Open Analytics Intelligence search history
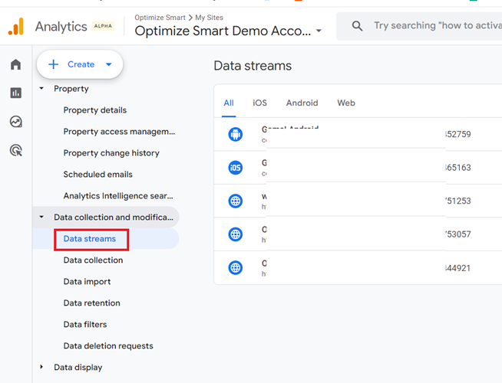Image resolution: width=502 pixels, height=383 pixels. coord(118,196)
